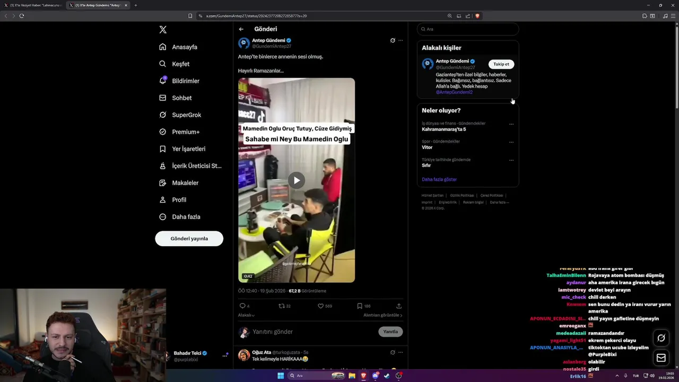Open Makaleler from the sidebar
The image size is (679, 382).
[x=179, y=183]
